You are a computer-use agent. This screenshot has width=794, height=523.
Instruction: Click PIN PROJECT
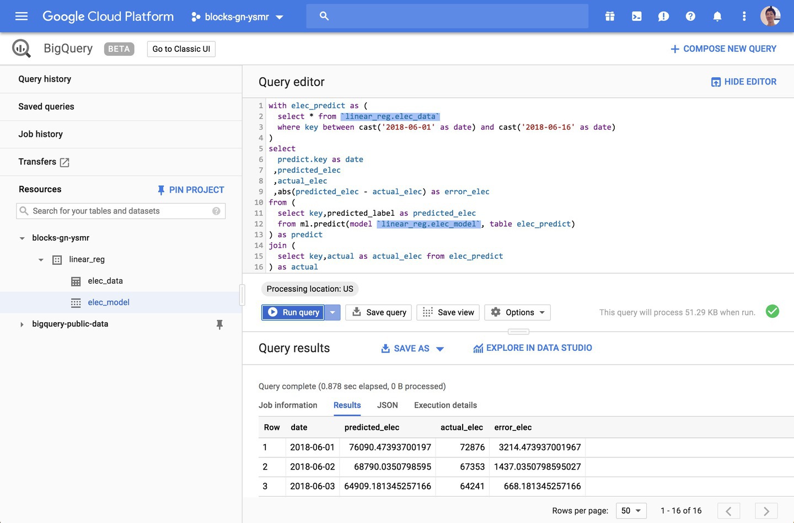pos(191,190)
